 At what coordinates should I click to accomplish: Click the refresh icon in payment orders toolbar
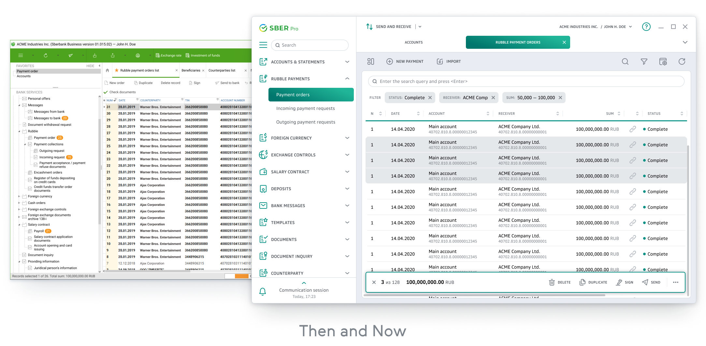pos(682,61)
